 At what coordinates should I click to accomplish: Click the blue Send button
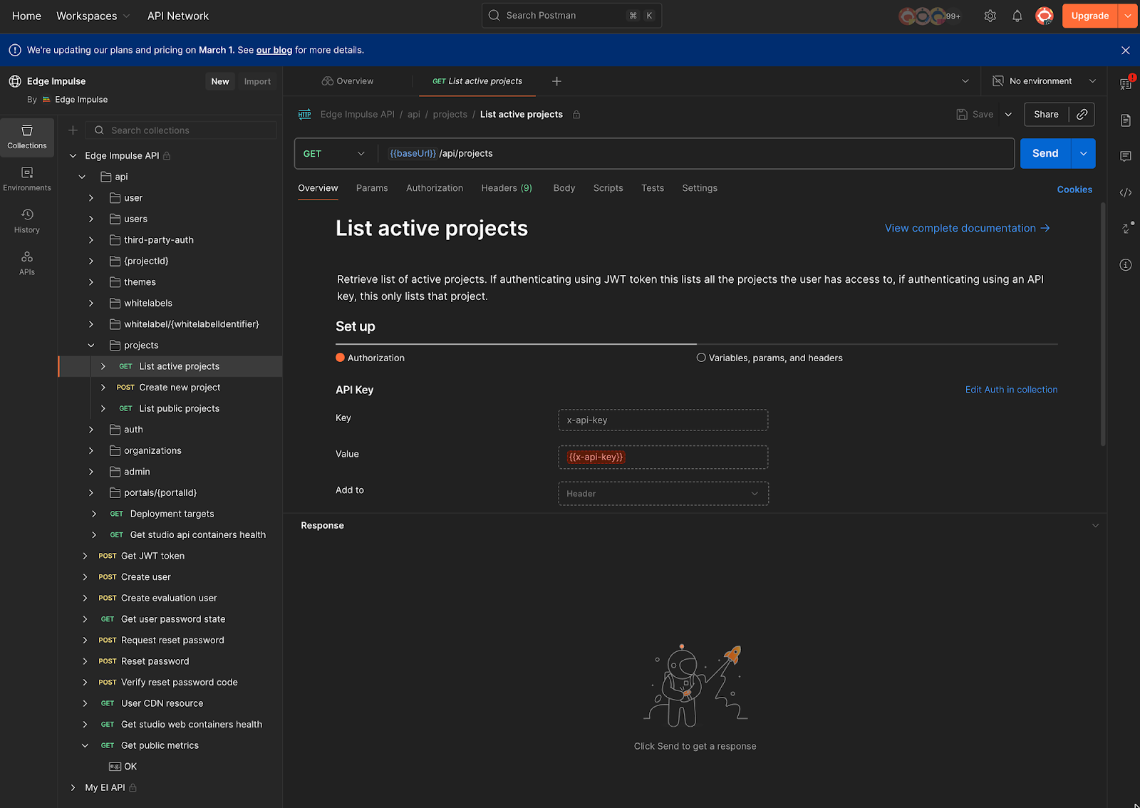point(1045,154)
